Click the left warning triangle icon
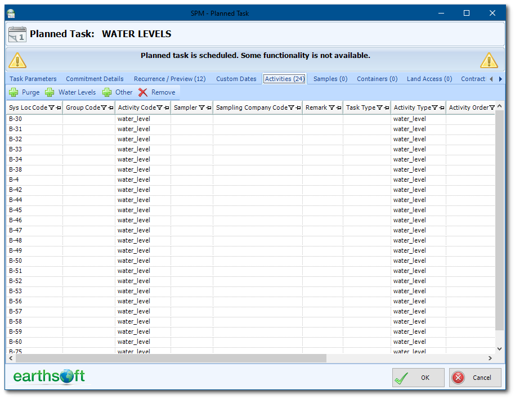This screenshot has height=399, width=515. pos(16,60)
